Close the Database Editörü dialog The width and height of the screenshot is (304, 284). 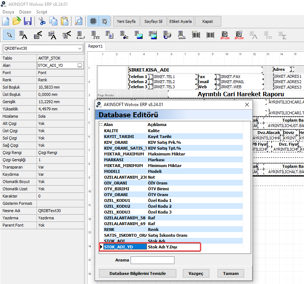point(247,105)
